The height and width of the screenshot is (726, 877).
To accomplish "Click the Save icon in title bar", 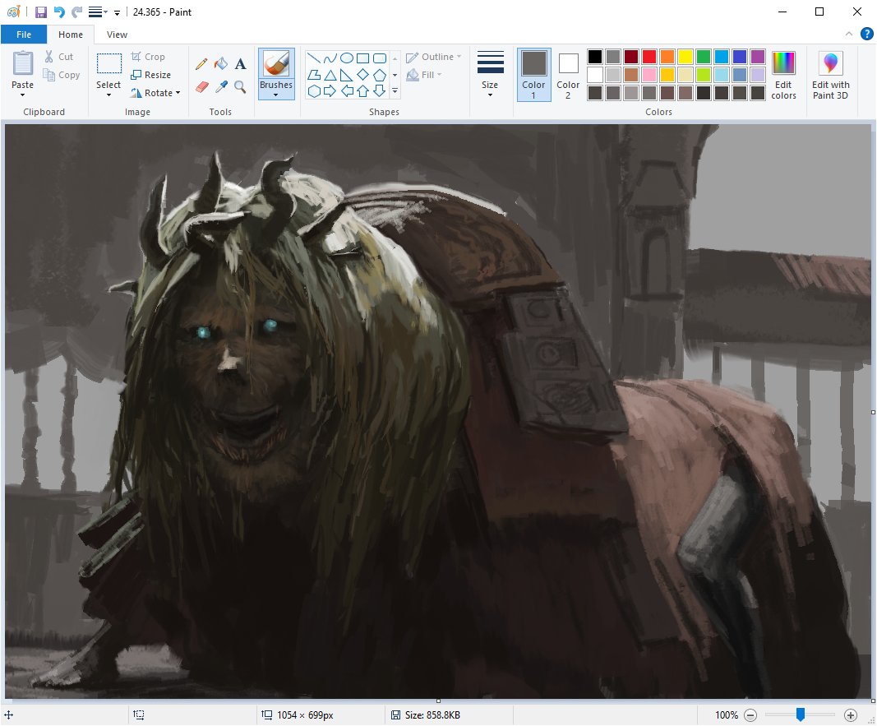I will point(40,12).
